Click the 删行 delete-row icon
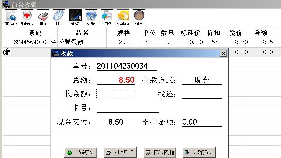The width and height of the screenshot is (281, 158). [59, 18]
